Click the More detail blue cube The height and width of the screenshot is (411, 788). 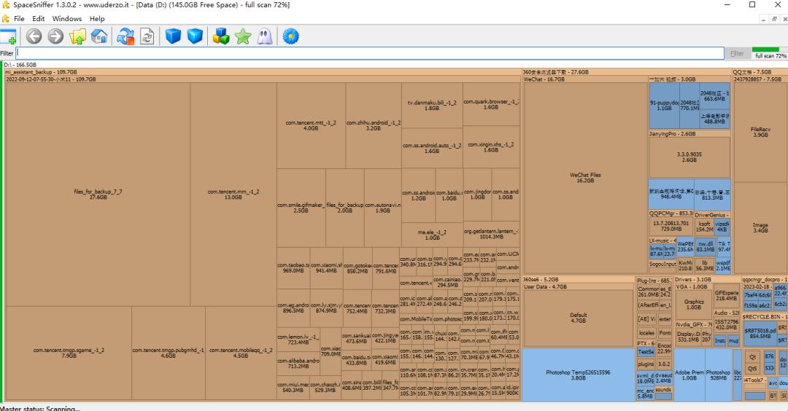click(x=195, y=36)
